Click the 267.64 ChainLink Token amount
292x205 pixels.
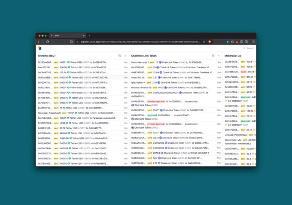[x=156, y=153]
